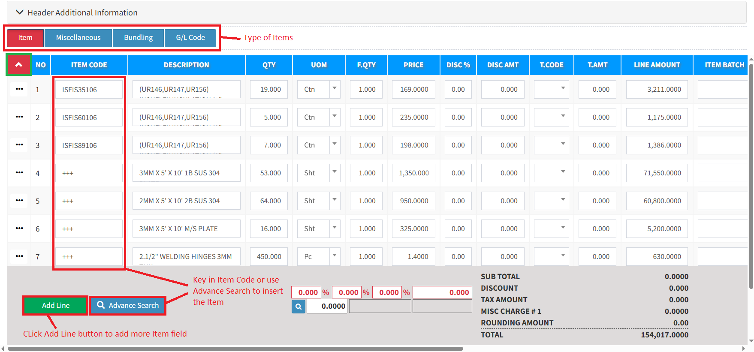Click the Advance Search button
Viewport: 754px width, 352px height.
click(128, 305)
